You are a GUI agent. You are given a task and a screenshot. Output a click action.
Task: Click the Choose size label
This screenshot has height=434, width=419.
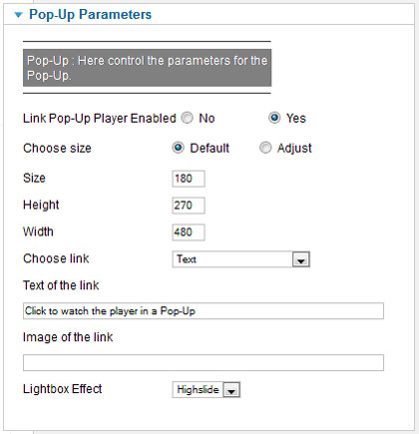(57, 148)
